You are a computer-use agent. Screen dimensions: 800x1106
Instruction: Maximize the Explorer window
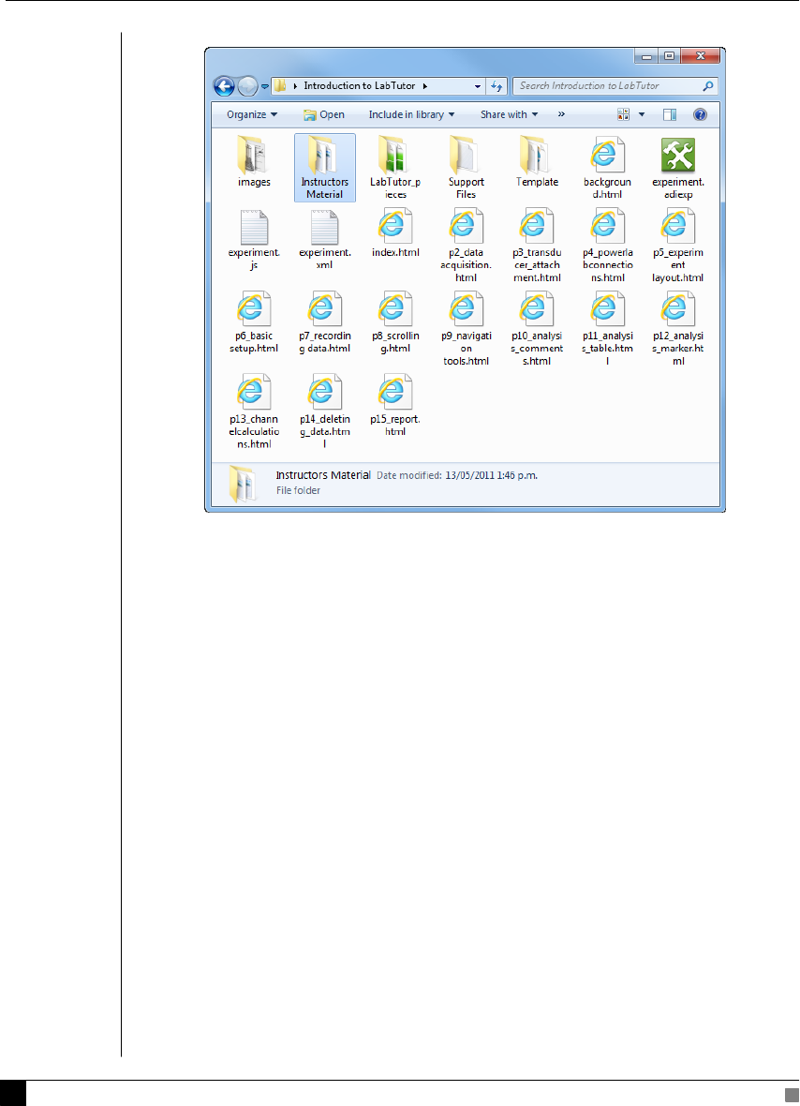(x=670, y=55)
